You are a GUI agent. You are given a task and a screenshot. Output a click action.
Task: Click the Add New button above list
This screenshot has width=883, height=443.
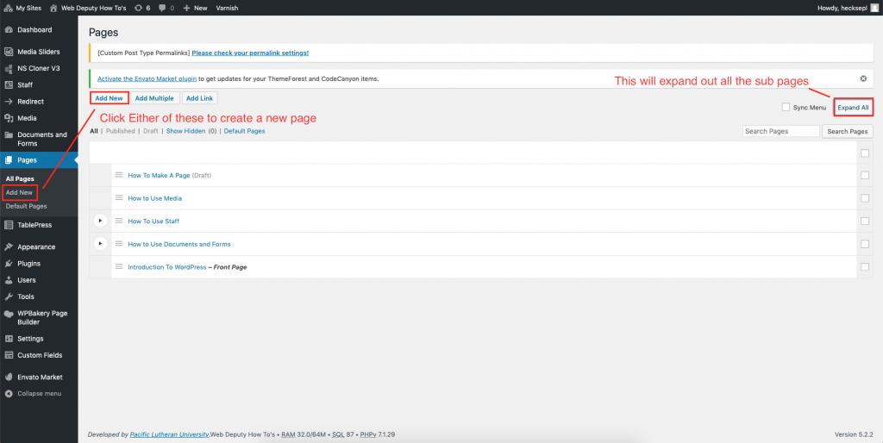110,98
